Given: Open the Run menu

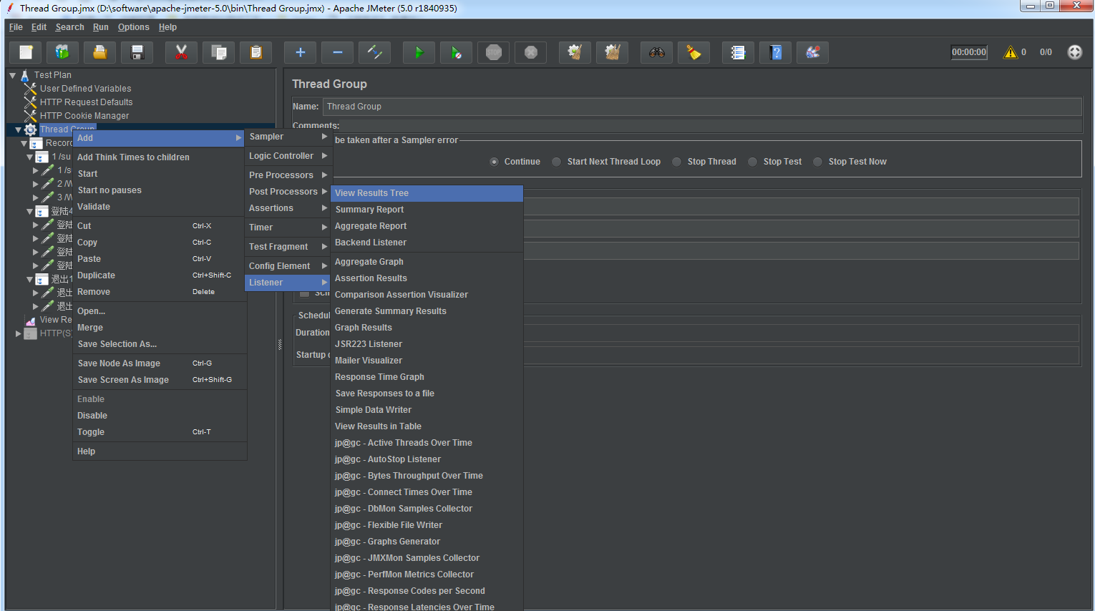Looking at the screenshot, I should 101,27.
